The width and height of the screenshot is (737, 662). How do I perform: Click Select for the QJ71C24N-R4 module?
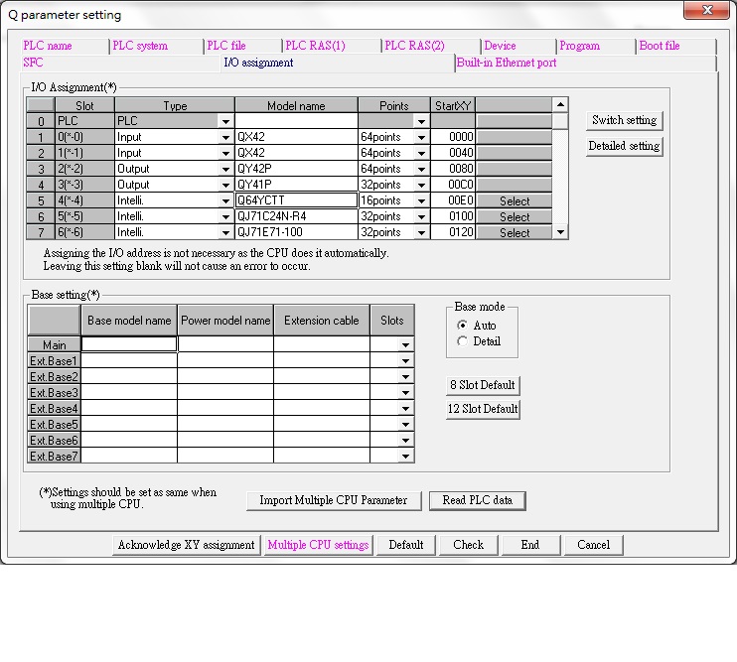[x=514, y=216]
